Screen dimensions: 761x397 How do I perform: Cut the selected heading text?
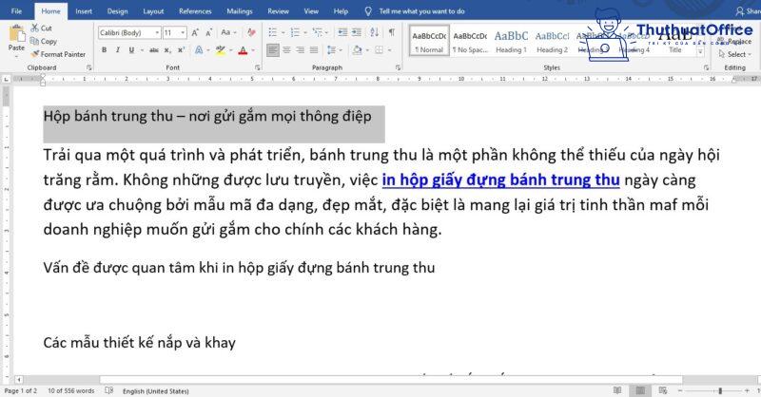[x=41, y=28]
